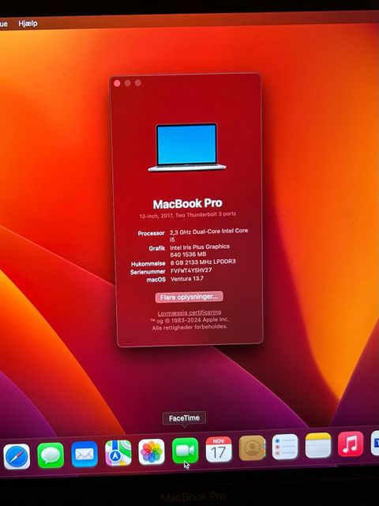This screenshot has width=379, height=506.
Task: Open the Mail app icon
Action: click(84, 454)
